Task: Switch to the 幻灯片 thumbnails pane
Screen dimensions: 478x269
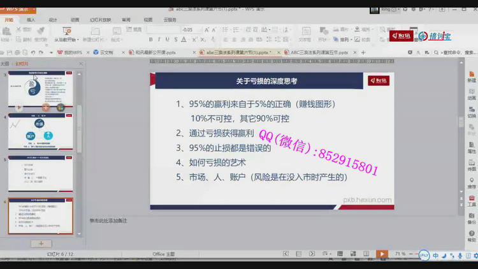Action: 22,64
